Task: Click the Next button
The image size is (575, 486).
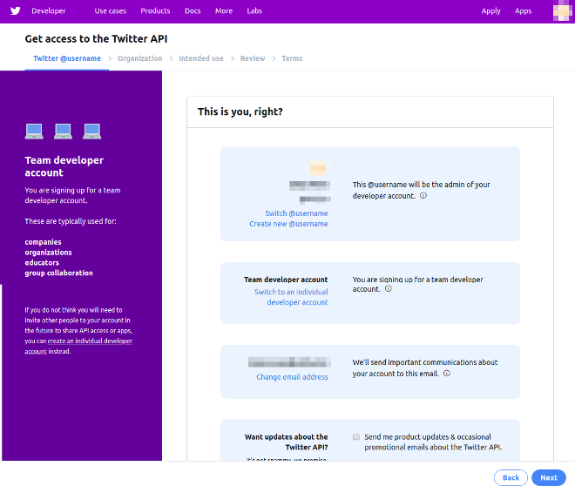Action: tap(549, 477)
